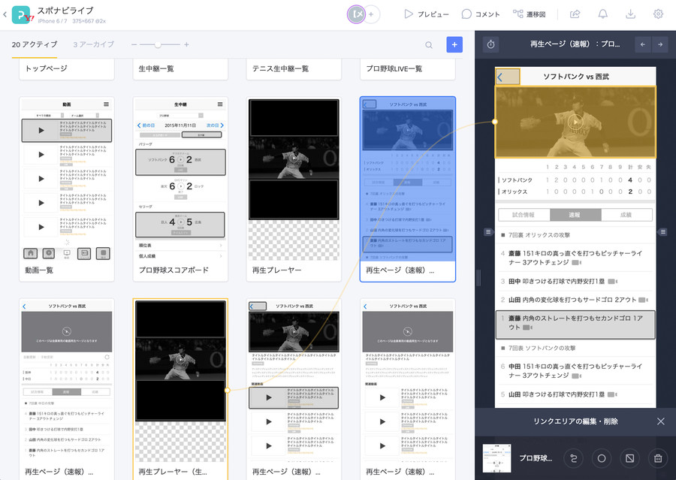The width and height of the screenshot is (676, 480).
Task: Click the plus to enlarge screen thumbnails
Action: 186,44
